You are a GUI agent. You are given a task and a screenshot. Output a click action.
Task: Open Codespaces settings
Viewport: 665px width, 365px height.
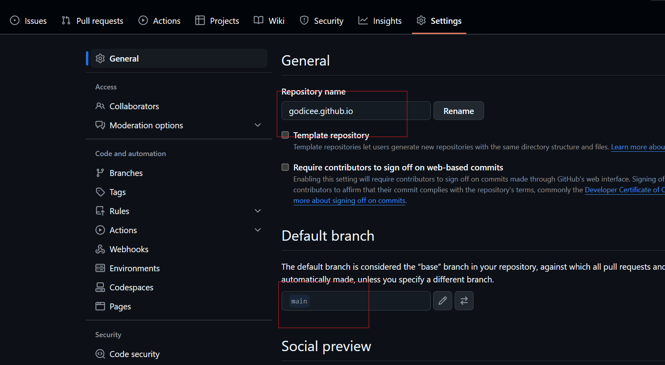point(179,287)
